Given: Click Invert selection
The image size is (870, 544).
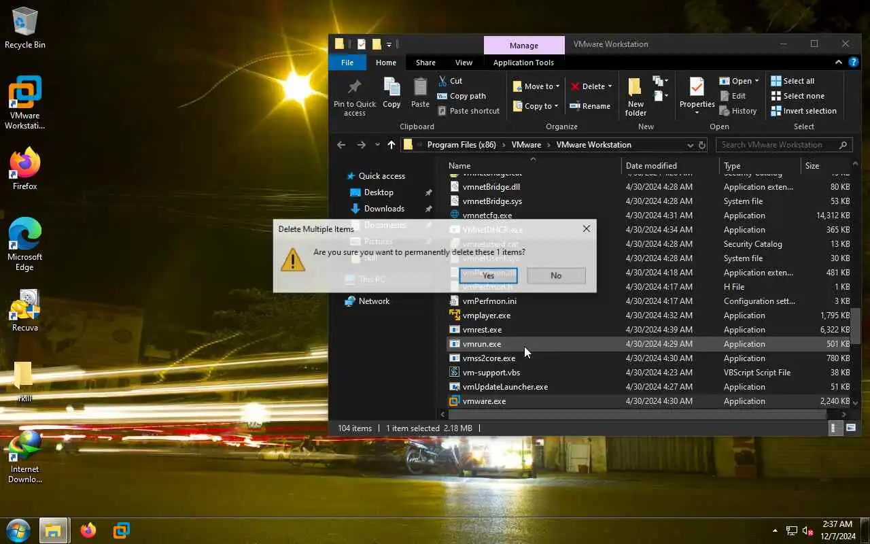Looking at the screenshot, I should click(804, 111).
